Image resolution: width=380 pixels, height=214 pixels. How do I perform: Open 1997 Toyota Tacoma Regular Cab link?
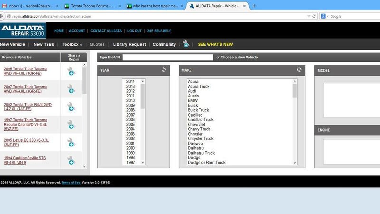[26, 125]
